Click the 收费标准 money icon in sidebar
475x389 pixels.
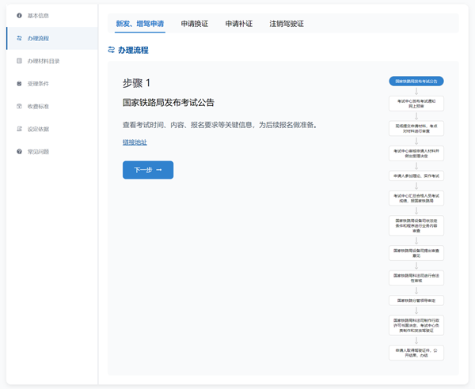tap(19, 106)
